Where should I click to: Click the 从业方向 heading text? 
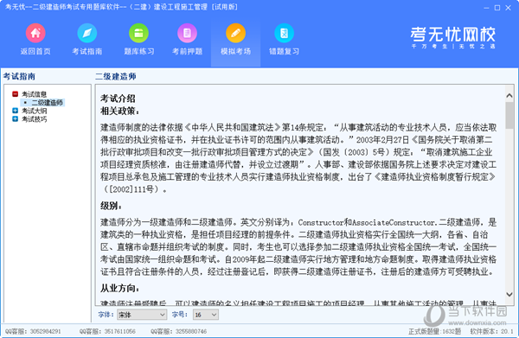click(120, 288)
